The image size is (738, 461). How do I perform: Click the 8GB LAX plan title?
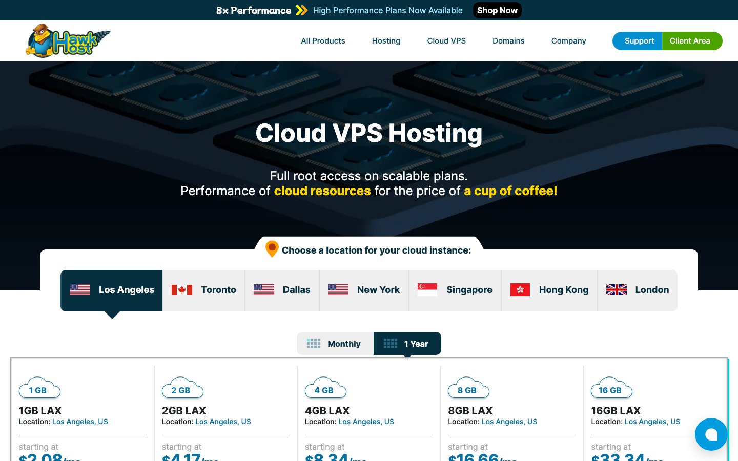470,411
